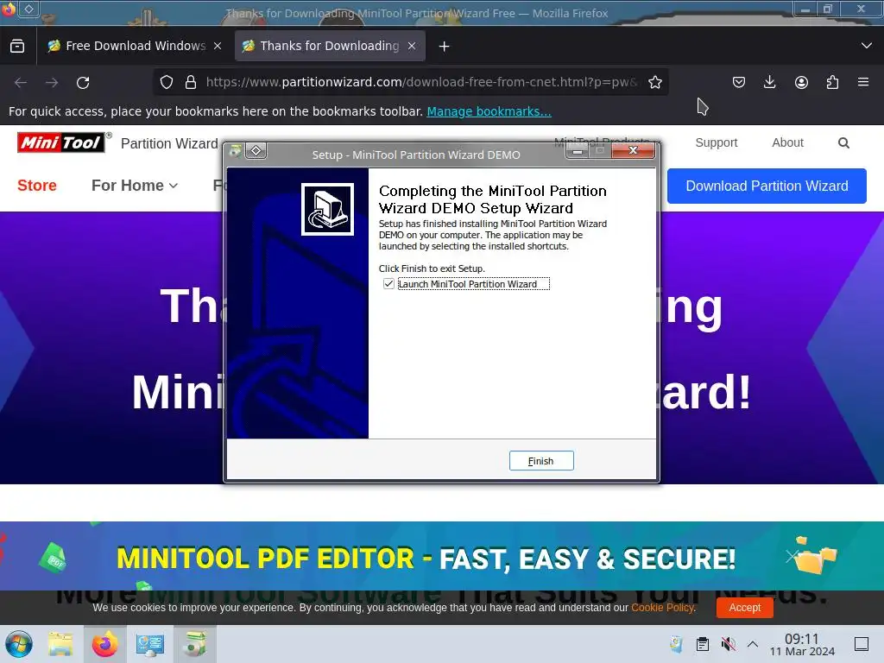
Task: Open the clock and calendar
Action: pyautogui.click(x=802, y=644)
